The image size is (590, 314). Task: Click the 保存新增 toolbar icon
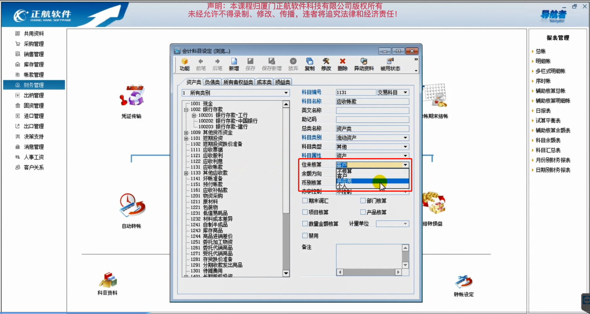point(272,64)
